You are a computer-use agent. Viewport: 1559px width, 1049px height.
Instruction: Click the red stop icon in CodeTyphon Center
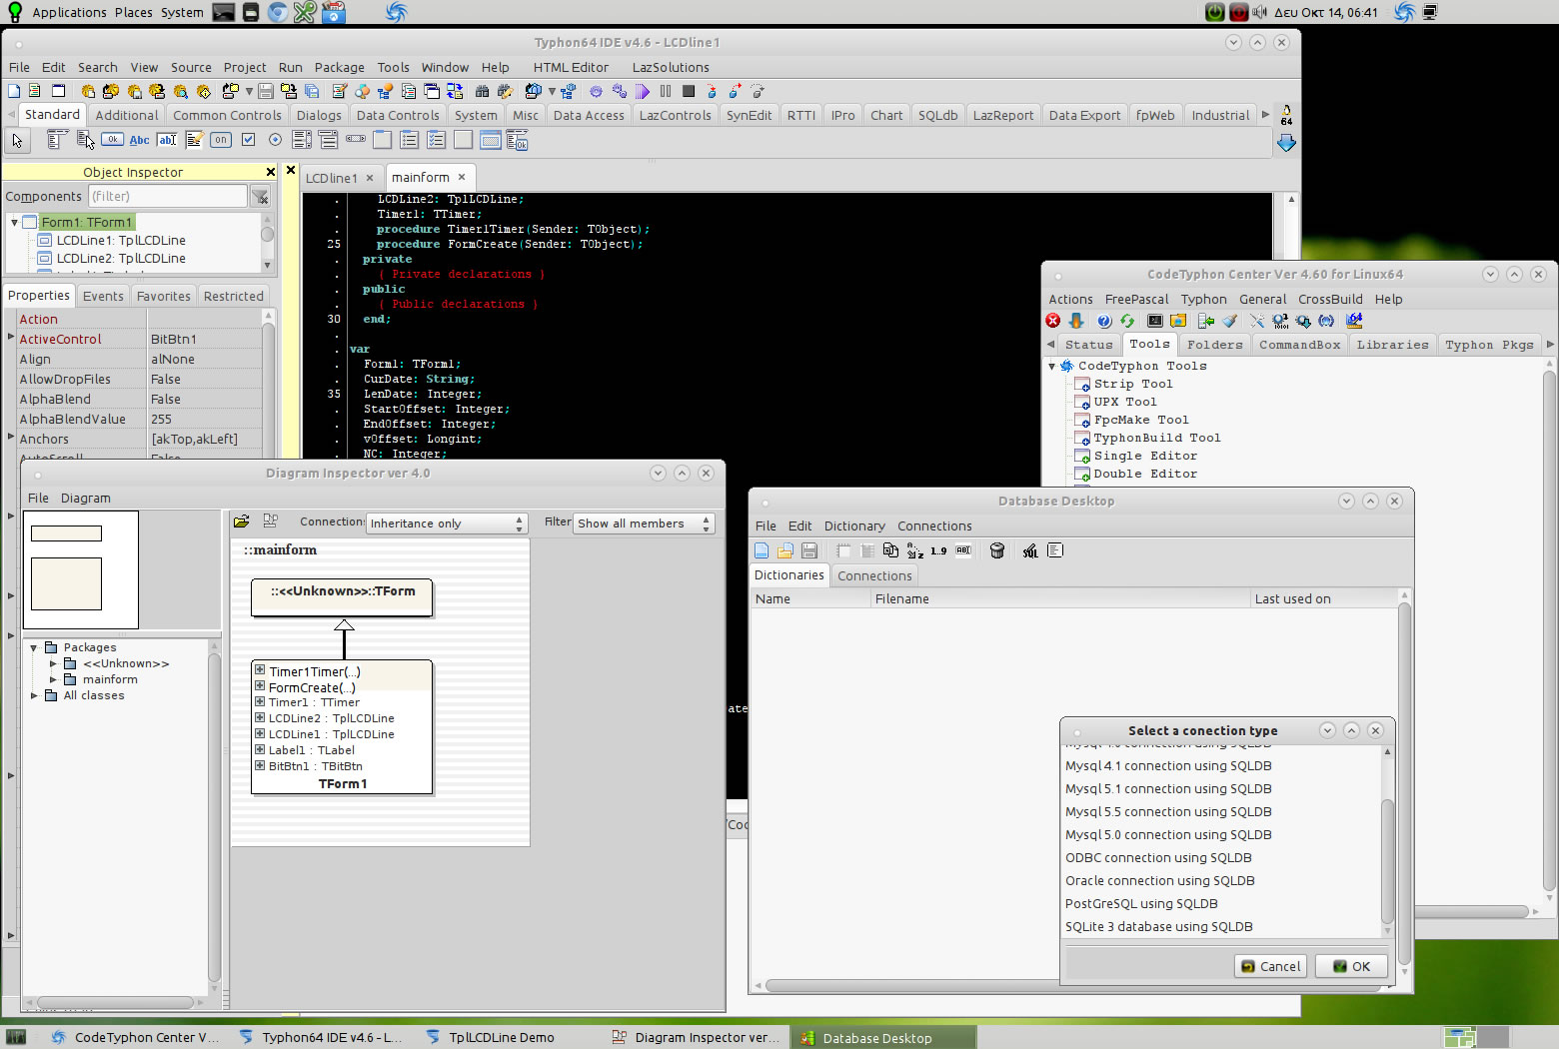[x=1053, y=321]
